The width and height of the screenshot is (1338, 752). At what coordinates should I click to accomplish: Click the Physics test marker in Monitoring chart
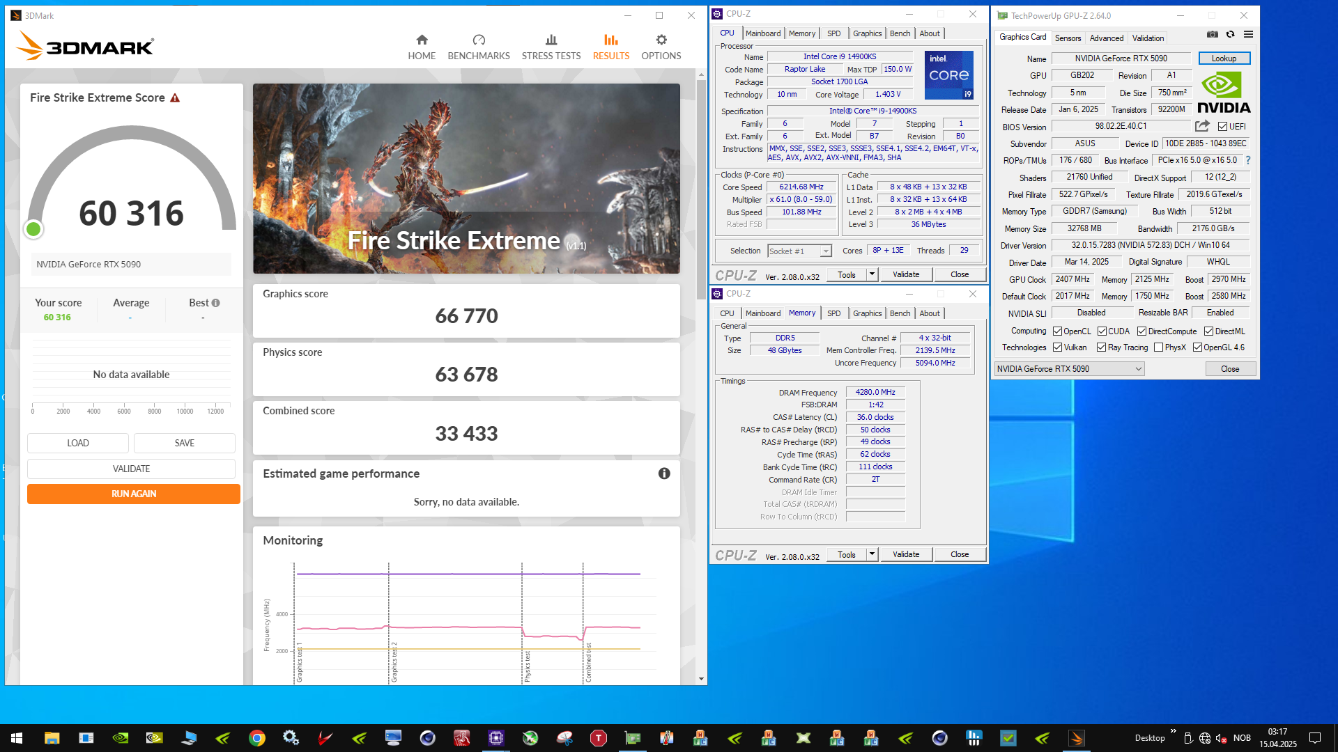point(527,666)
